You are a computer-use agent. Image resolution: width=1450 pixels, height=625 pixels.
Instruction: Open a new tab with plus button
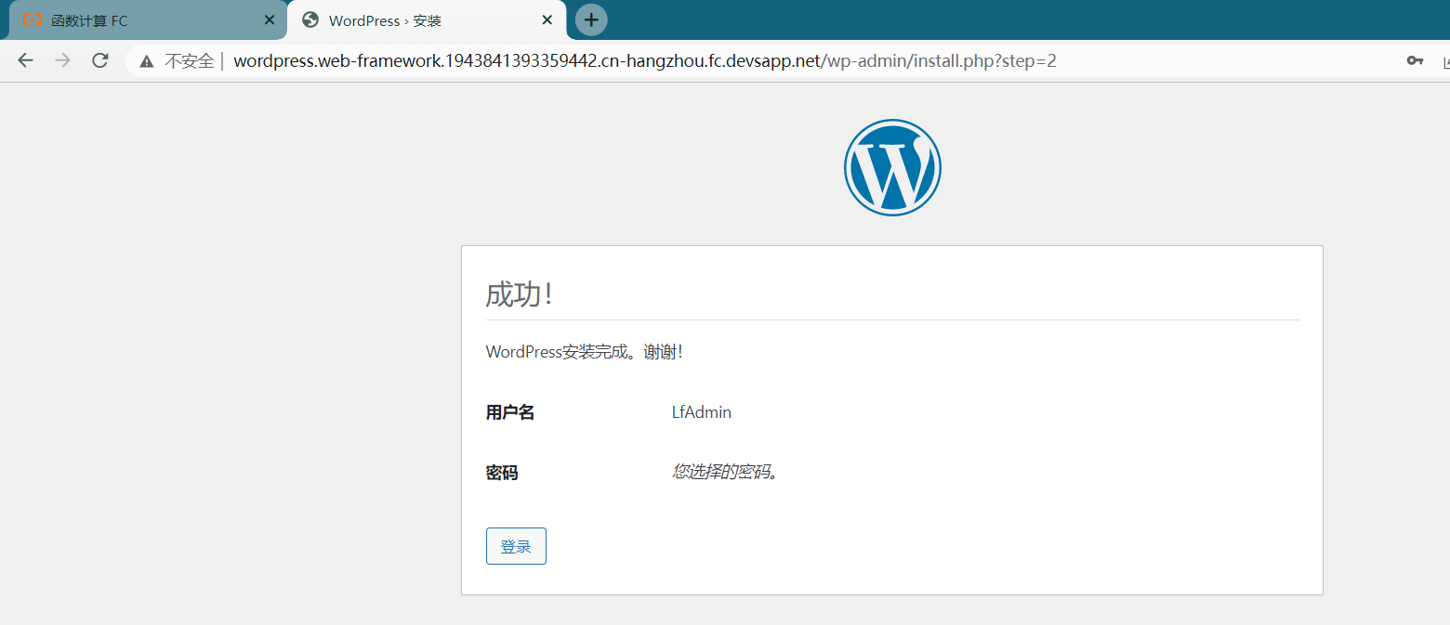coord(591,20)
